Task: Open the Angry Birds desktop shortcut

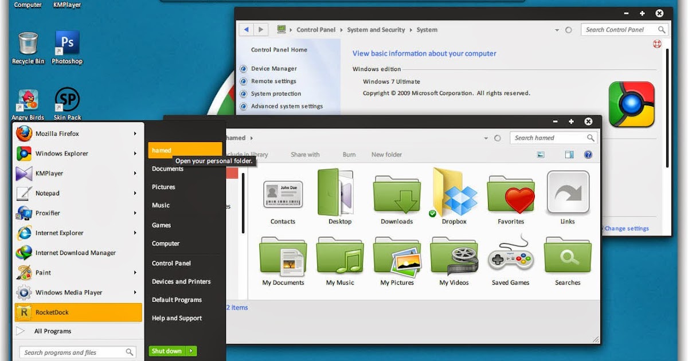Action: coord(28,105)
